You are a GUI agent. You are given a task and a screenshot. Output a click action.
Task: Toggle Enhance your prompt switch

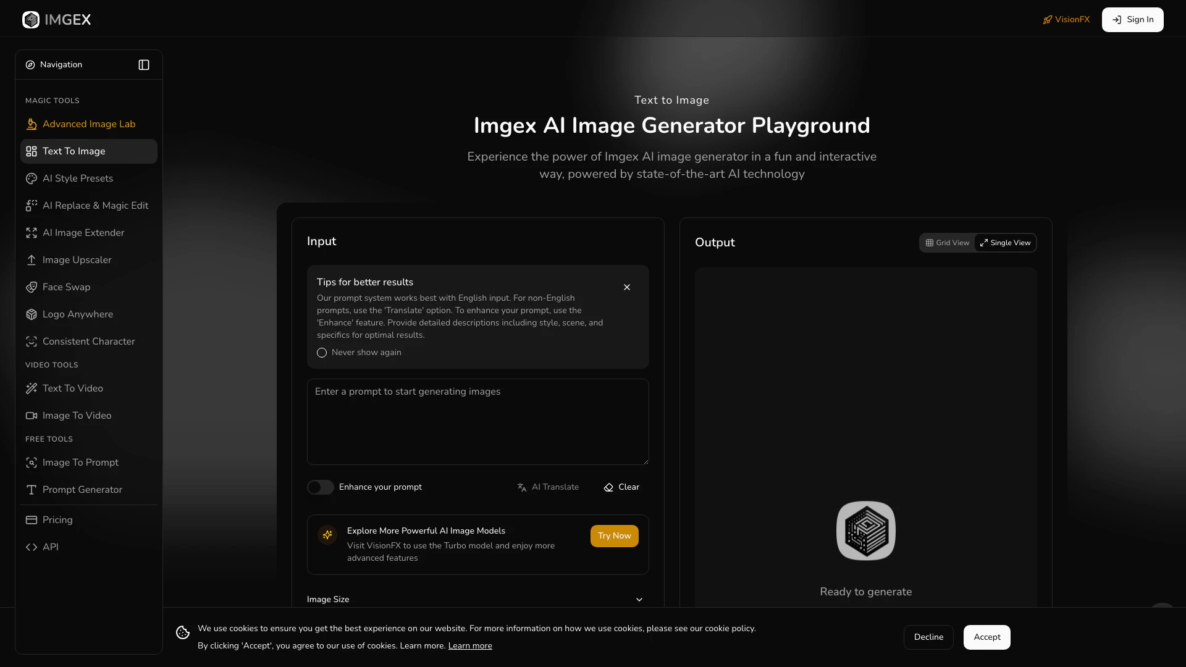320,487
